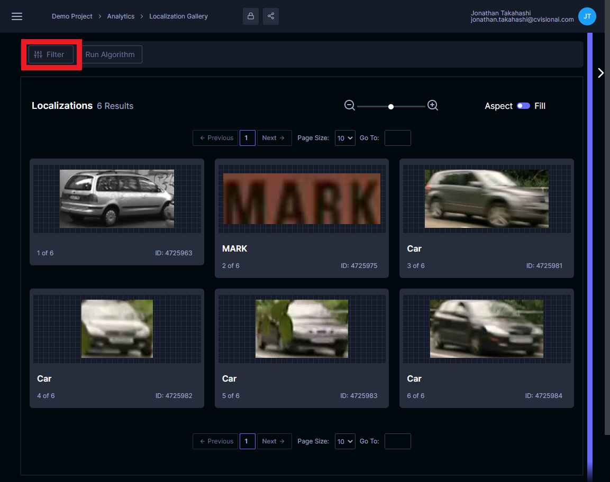Click the share icon in header
This screenshot has height=482, width=610.
pos(271,16)
